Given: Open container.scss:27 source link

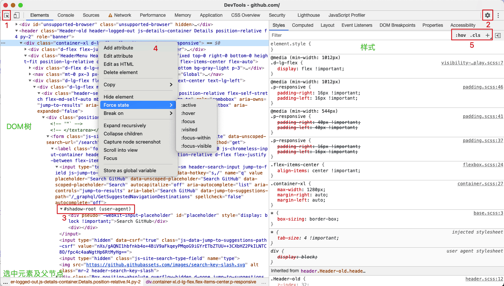Looking at the screenshot, I should pos(480,184).
